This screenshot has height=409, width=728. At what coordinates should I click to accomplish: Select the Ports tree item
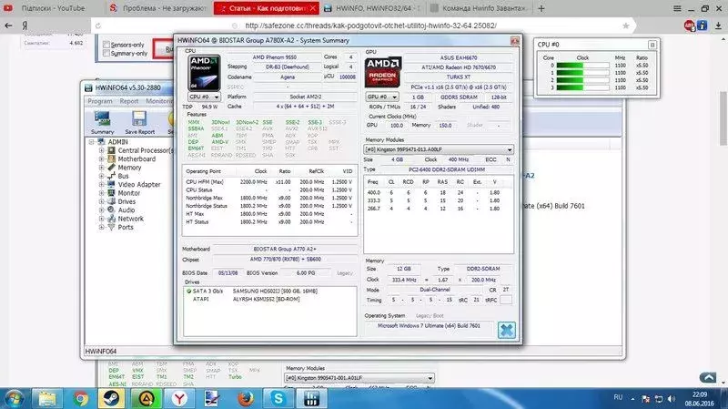point(126,228)
